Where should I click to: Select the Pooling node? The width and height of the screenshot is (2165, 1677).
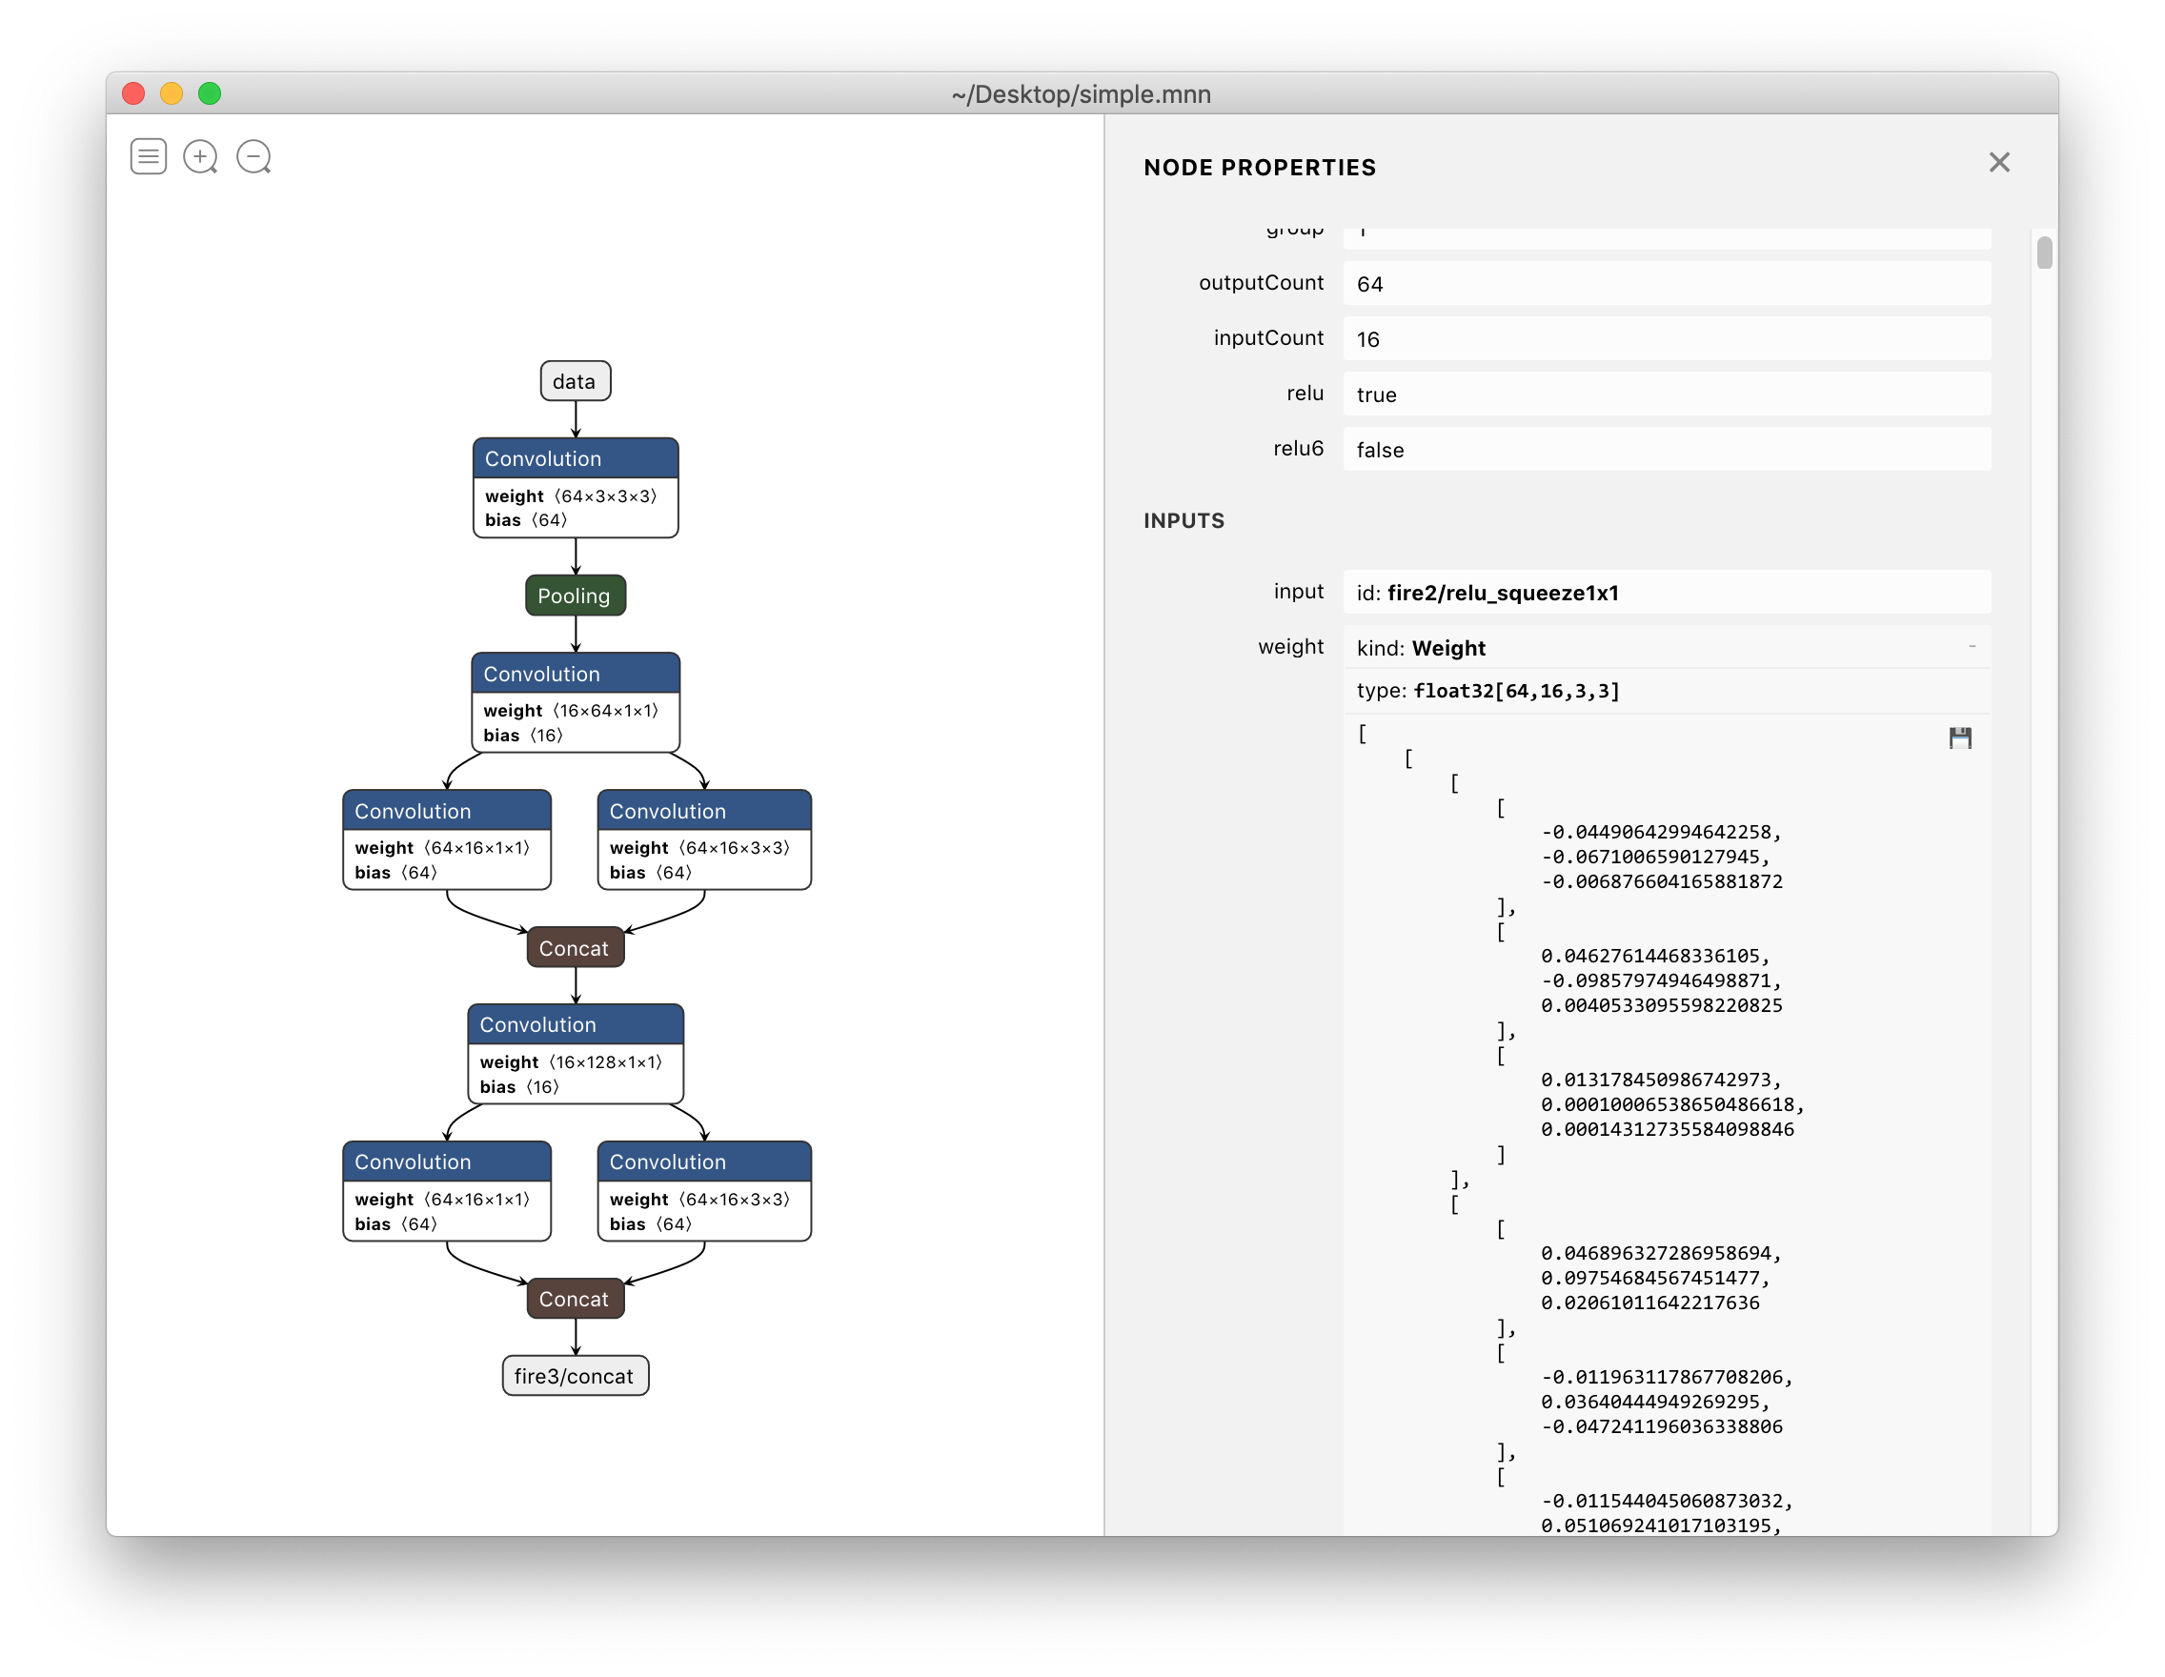coord(575,596)
